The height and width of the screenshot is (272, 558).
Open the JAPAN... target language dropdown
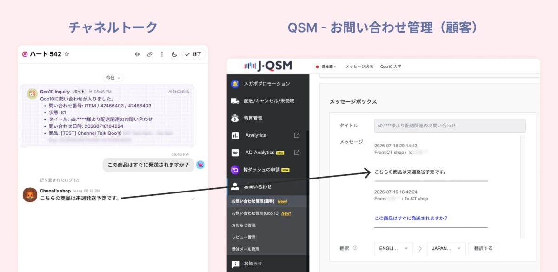(x=446, y=248)
